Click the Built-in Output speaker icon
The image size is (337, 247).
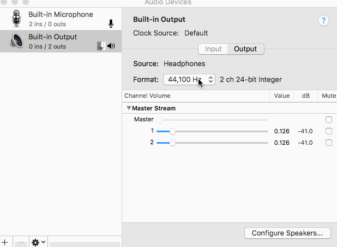[16, 41]
